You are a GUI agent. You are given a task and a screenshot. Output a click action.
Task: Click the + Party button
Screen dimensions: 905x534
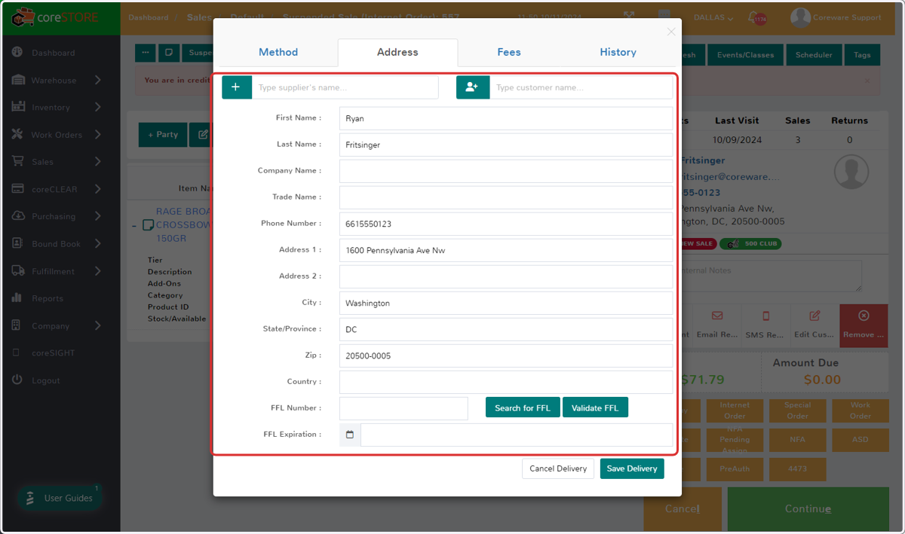(163, 135)
